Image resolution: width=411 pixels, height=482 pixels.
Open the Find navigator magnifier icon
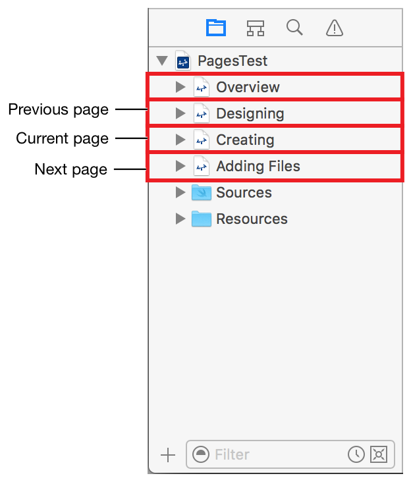tap(294, 27)
